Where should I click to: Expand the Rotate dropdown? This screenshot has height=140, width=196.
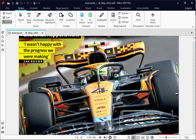(x=130, y=13)
